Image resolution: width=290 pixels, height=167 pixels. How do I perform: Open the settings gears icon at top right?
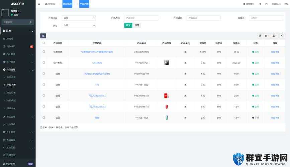286,4
